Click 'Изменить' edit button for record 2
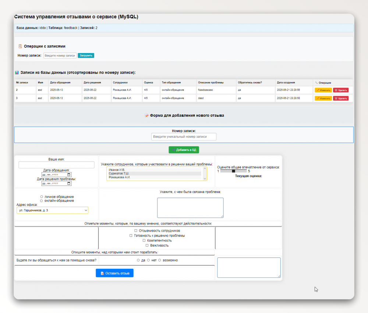368x313 pixels. 323,90
